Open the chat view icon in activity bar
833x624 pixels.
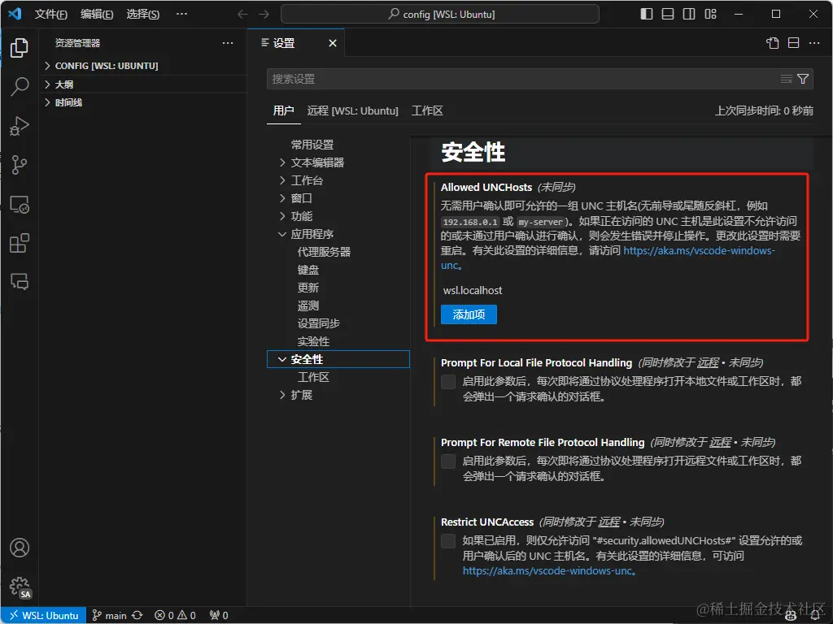[x=20, y=281]
